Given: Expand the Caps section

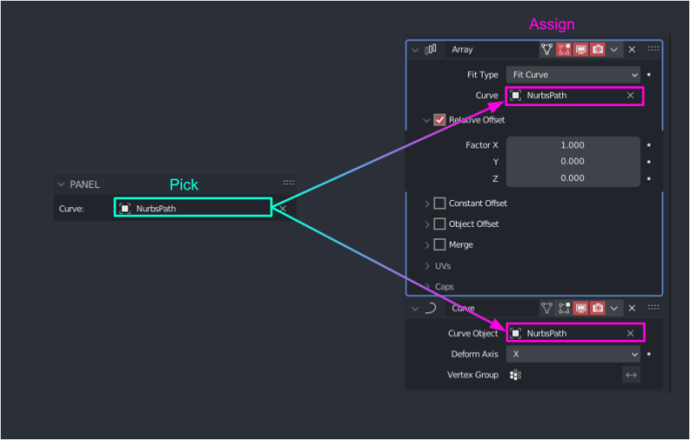Looking at the screenshot, I should point(427,286).
